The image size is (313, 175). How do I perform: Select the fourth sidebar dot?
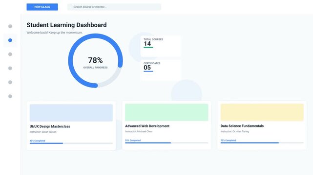tap(10, 69)
